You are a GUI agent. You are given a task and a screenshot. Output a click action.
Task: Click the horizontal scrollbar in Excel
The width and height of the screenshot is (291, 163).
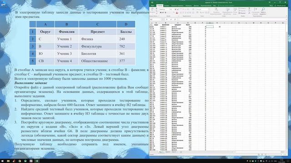(x=258, y=152)
